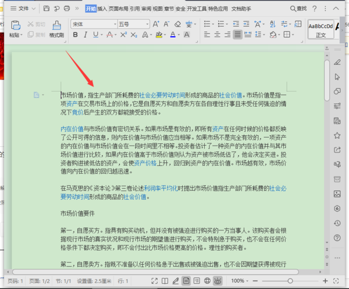Click the star favorites icon in right sidebar
The image size is (349, 289).
pyautogui.click(x=337, y=135)
